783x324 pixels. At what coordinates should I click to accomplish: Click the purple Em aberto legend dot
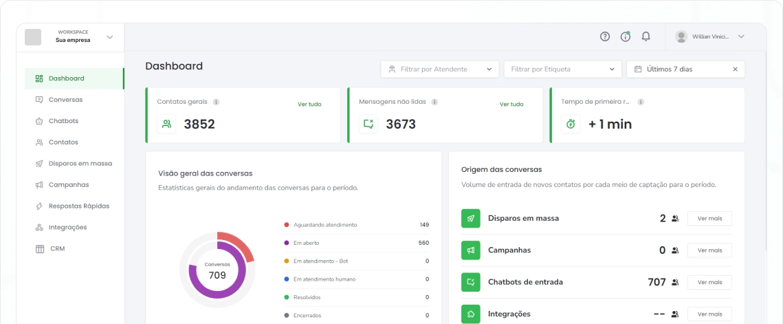[286, 243]
